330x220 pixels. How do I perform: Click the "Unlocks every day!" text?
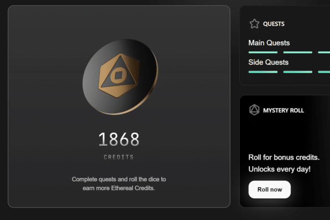pyautogui.click(x=279, y=169)
